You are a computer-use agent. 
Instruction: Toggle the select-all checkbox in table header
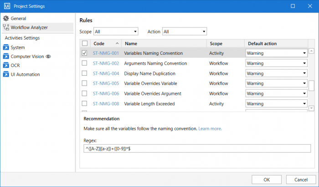click(84, 44)
